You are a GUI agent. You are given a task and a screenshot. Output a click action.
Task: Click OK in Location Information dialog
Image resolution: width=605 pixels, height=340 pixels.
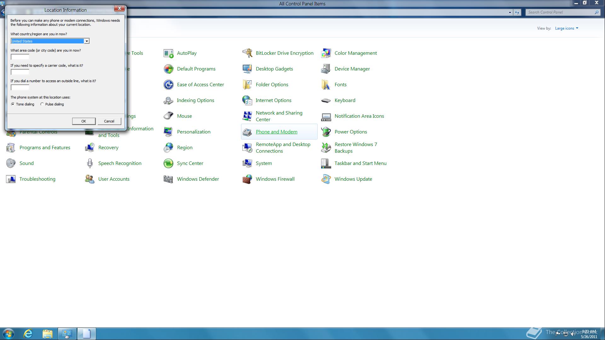pos(84,121)
